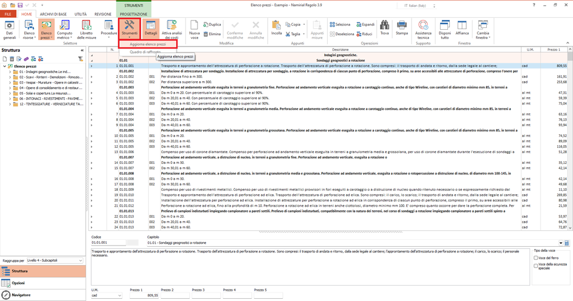
Task: Click the Prezzo 2 input field
Action: pos(175,295)
